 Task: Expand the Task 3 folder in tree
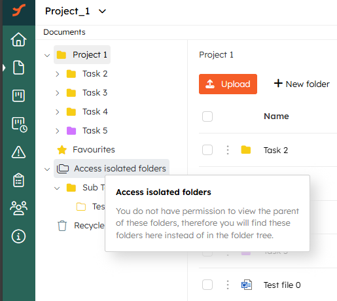pos(57,93)
